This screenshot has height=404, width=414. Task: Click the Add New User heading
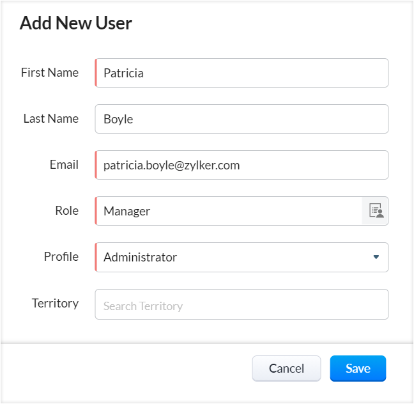tap(76, 24)
